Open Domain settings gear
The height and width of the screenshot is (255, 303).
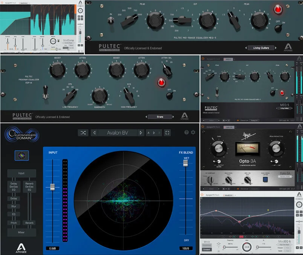(193, 132)
